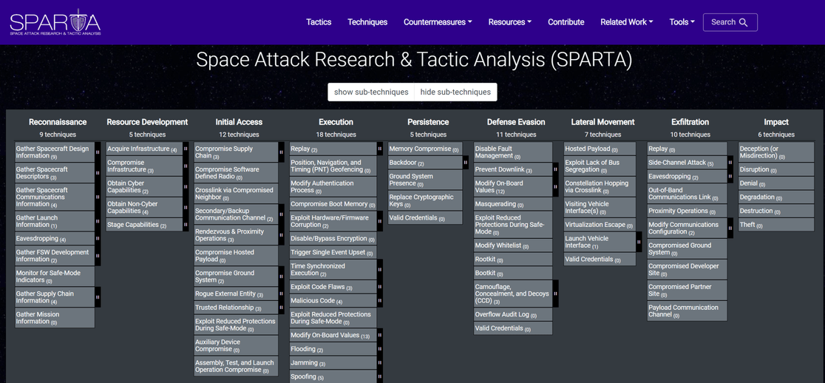Expand Prevent Downlink sub-techniques handle

click(556, 169)
